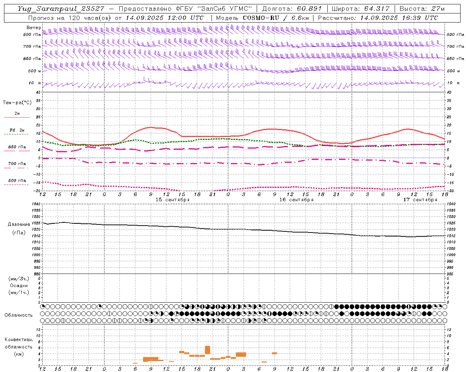The height and width of the screenshot is (372, 466).
Task: Click the 16 сентября date label
Action: [296, 200]
